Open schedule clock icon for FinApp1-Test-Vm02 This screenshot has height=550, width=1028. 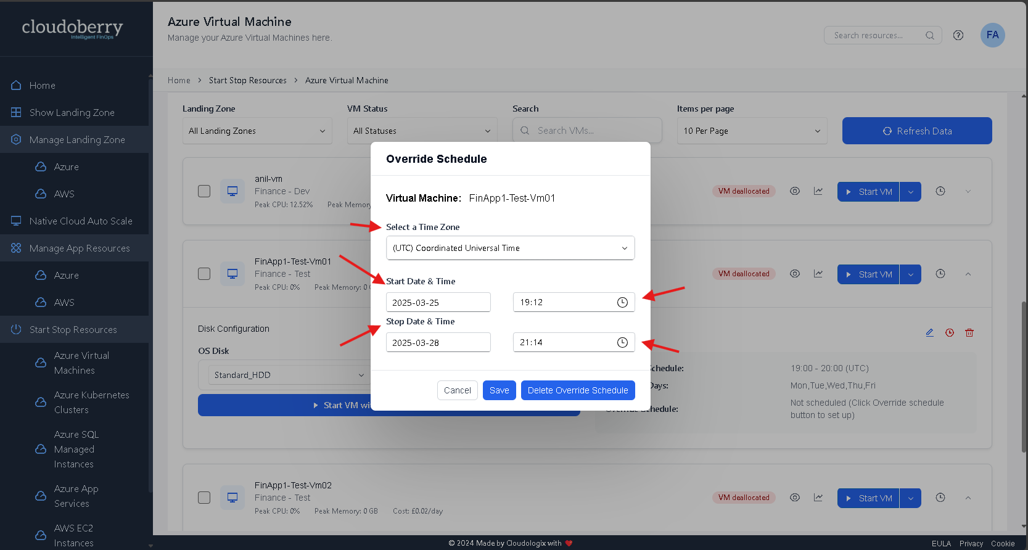(x=940, y=498)
